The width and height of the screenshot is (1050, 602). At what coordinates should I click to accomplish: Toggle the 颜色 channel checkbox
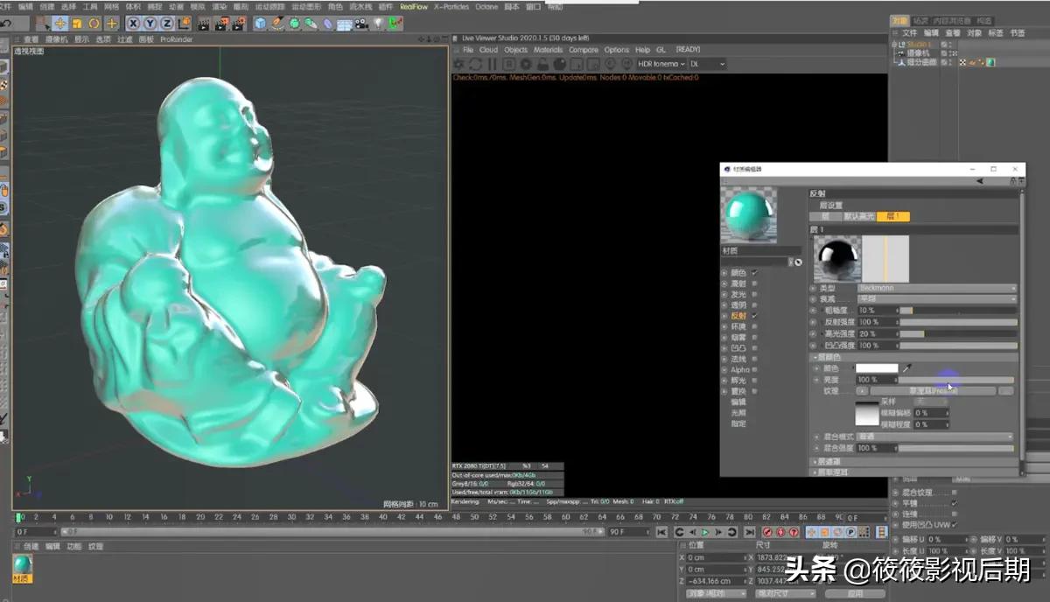click(754, 273)
